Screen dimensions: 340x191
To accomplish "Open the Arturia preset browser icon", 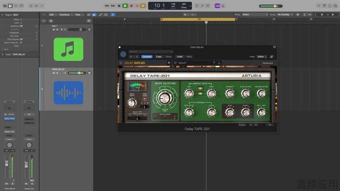I will point(169,63).
